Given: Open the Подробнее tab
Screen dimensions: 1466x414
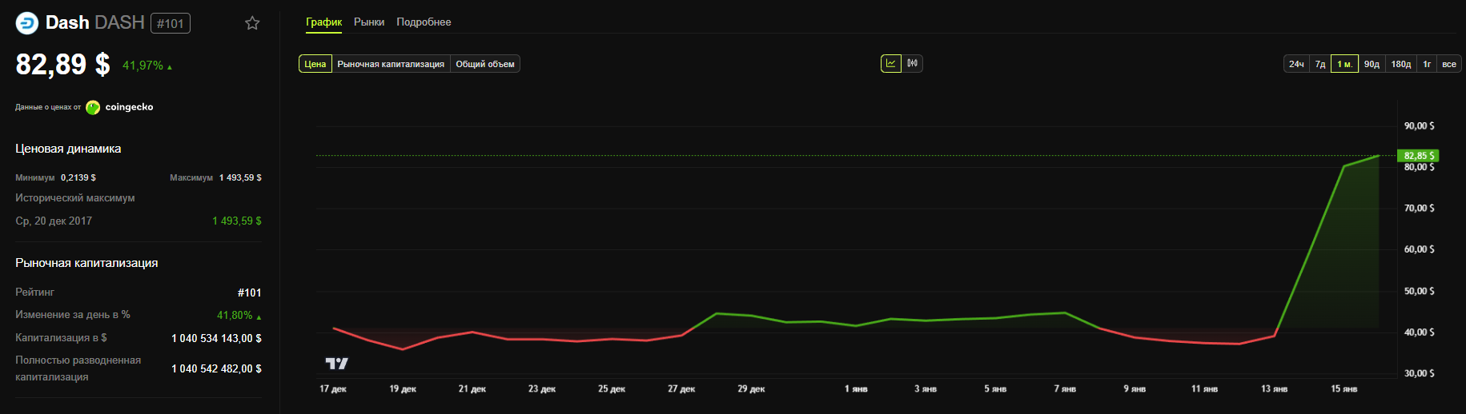Looking at the screenshot, I should coord(424,22).
